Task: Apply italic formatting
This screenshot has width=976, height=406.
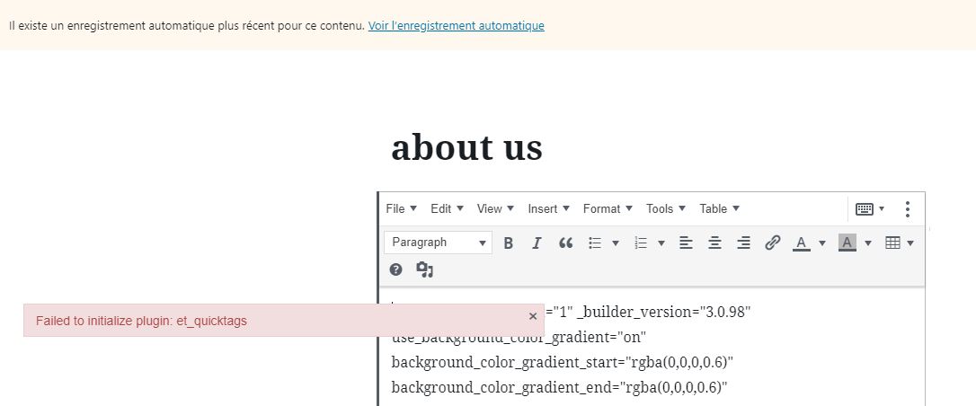Action: 537,243
